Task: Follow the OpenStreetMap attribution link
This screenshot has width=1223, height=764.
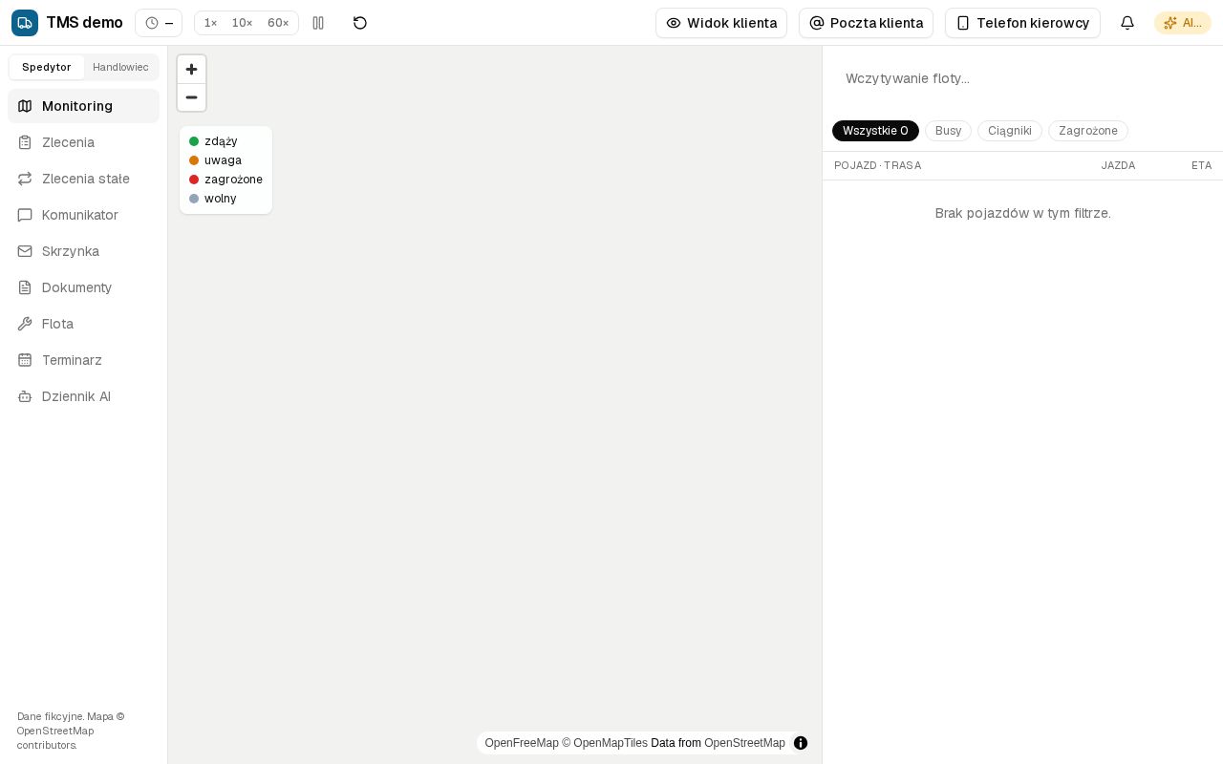Action: [744, 743]
